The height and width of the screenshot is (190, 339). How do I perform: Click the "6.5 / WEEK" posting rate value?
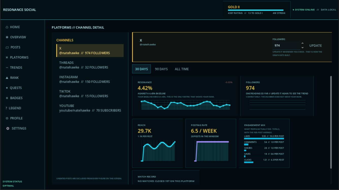204,131
